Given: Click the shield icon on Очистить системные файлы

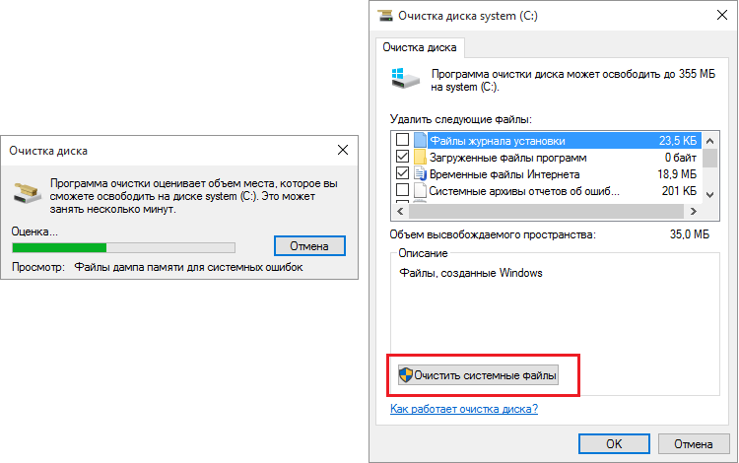Looking at the screenshot, I should click(x=406, y=375).
